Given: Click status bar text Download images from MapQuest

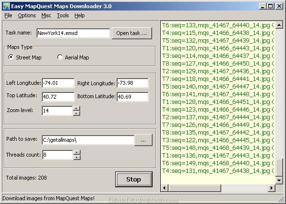Looking at the screenshot, I should click(x=48, y=198).
